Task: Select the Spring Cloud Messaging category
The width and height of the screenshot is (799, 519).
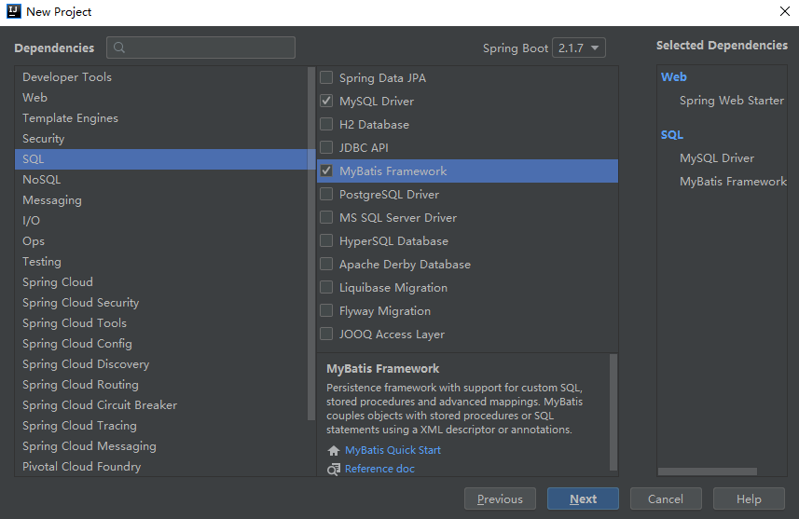Action: click(x=161, y=445)
